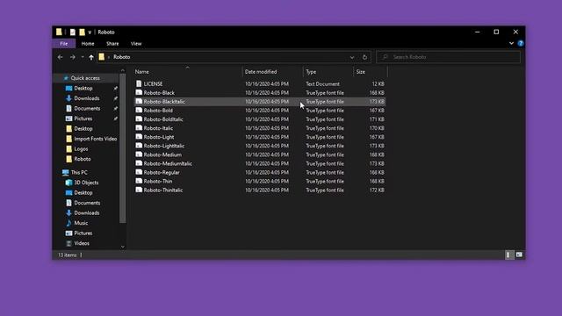Open Import Fonts Video folder
This screenshot has height=316, width=562.
pyautogui.click(x=96, y=139)
